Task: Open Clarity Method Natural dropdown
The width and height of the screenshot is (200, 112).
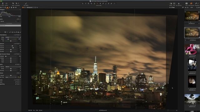Action: coord(13,67)
